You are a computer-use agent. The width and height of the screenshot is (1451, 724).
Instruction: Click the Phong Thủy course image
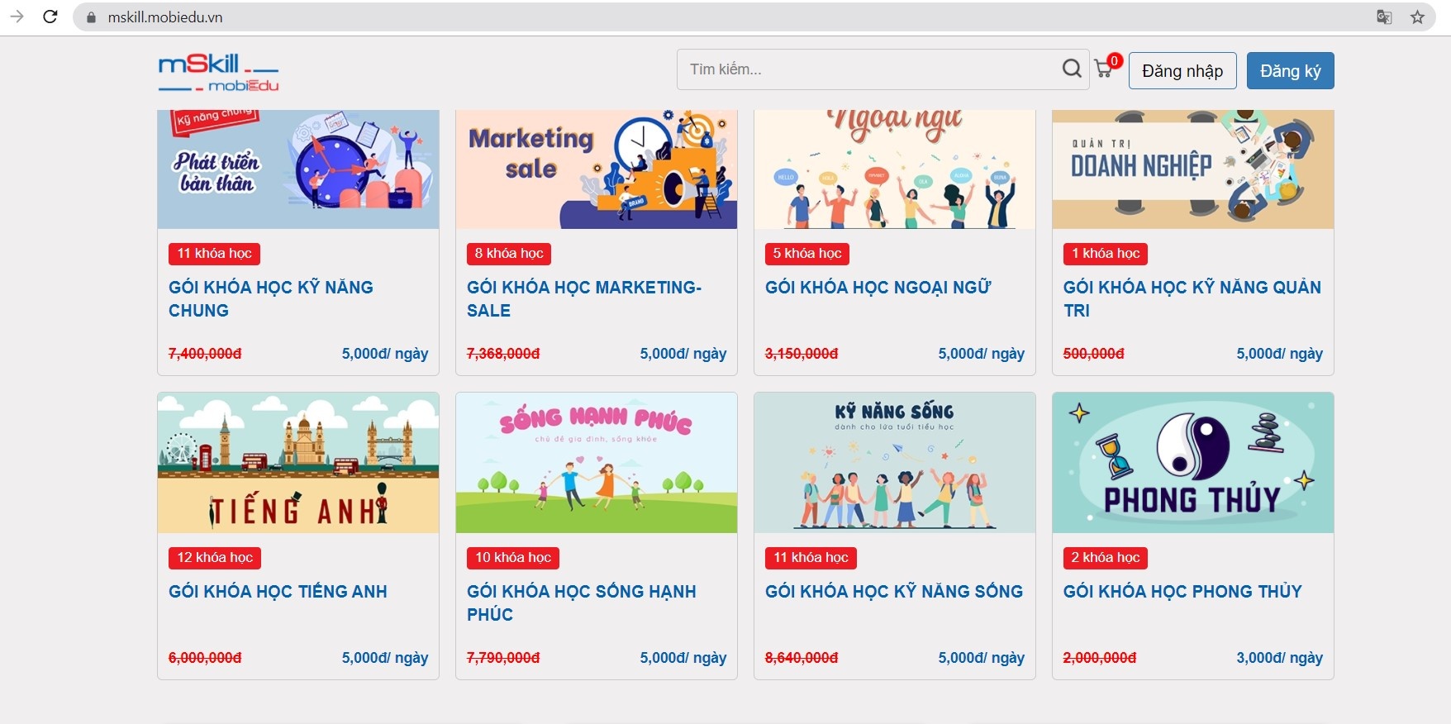[x=1192, y=463]
